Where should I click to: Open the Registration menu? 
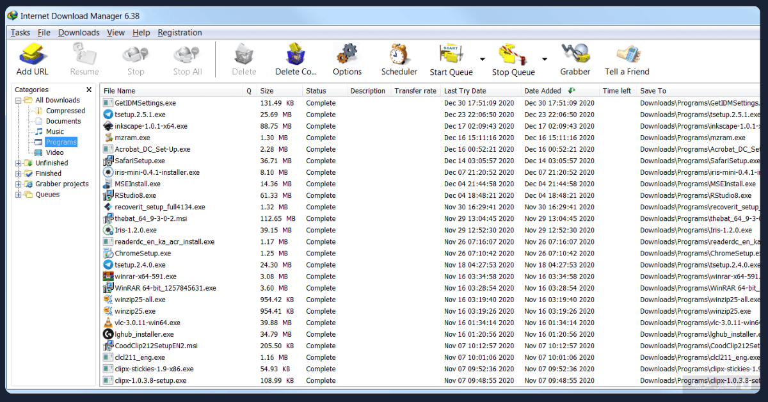tap(180, 33)
